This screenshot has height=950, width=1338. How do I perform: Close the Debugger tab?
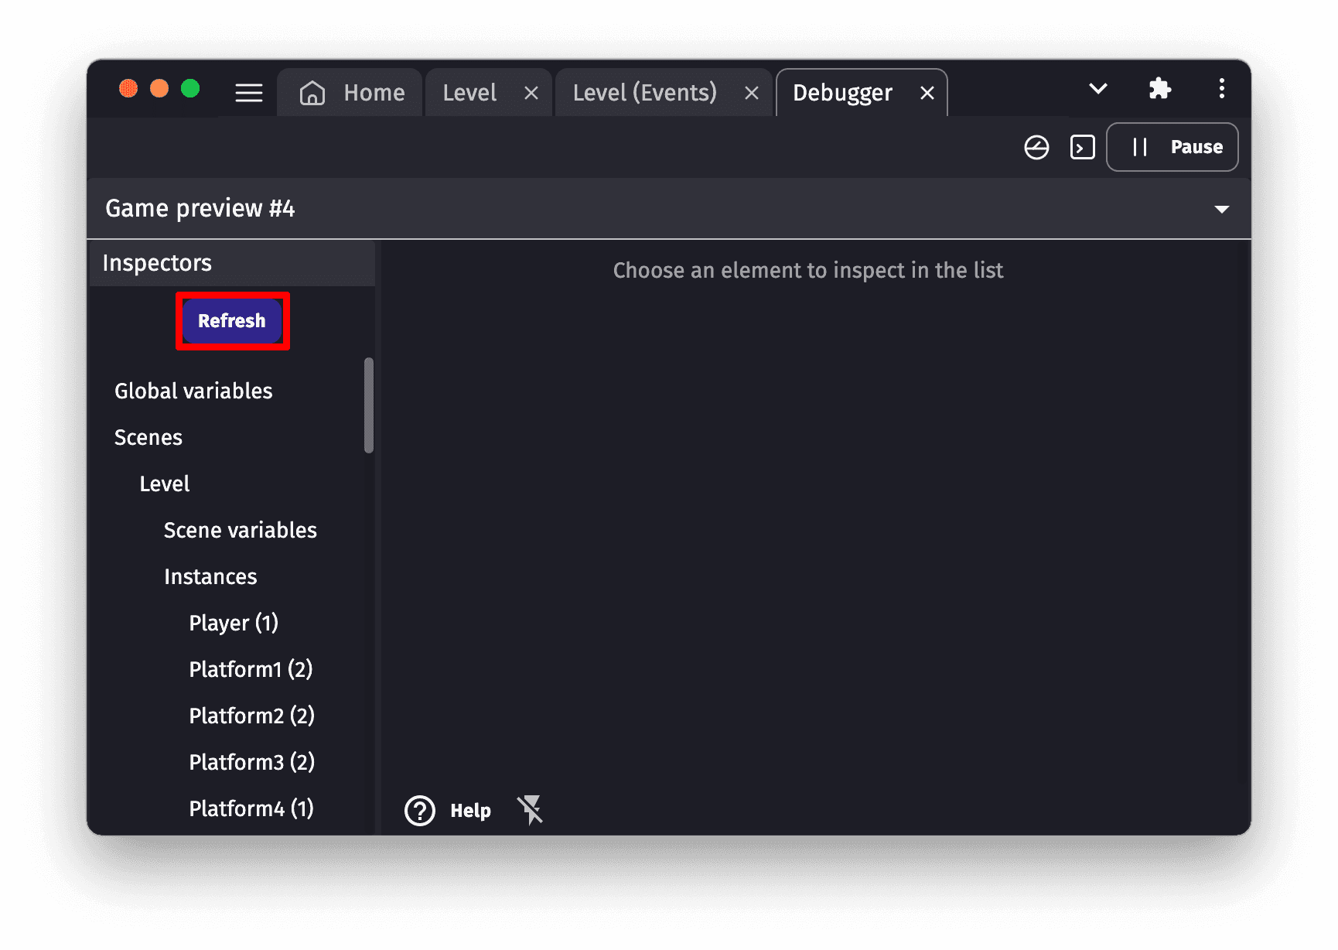(x=927, y=94)
